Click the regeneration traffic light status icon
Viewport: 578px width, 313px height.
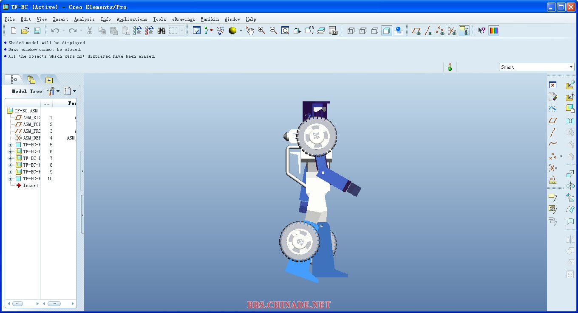450,67
